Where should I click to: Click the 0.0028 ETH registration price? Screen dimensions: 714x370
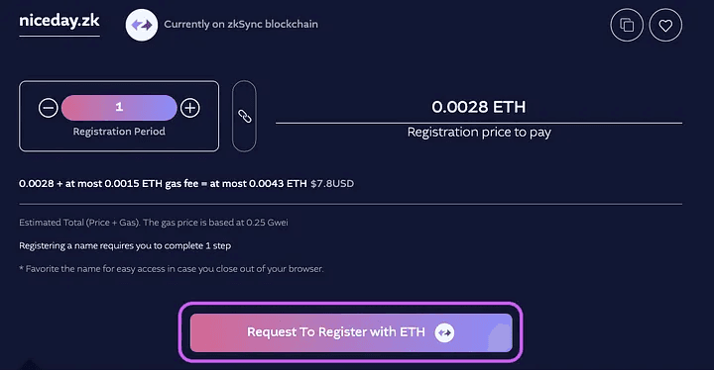click(479, 107)
